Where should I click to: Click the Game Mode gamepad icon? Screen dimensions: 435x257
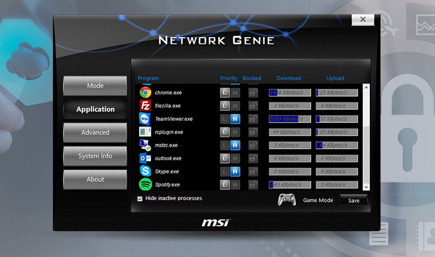(x=287, y=200)
